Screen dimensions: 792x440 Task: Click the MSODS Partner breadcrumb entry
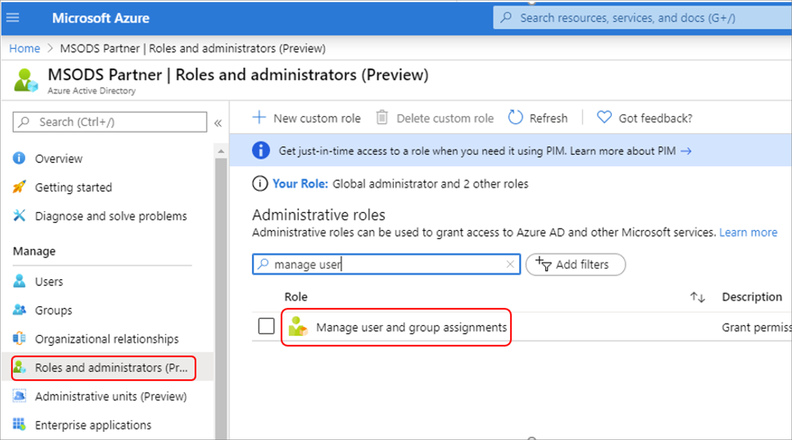tap(193, 49)
